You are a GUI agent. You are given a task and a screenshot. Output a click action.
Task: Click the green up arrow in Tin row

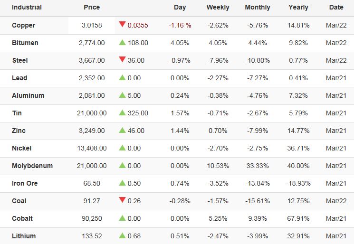[x=122, y=113]
